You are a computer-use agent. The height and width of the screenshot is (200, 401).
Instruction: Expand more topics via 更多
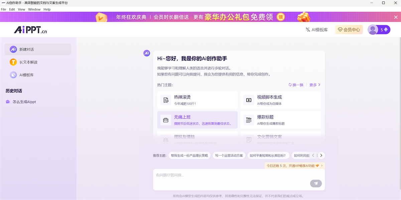click(x=315, y=85)
